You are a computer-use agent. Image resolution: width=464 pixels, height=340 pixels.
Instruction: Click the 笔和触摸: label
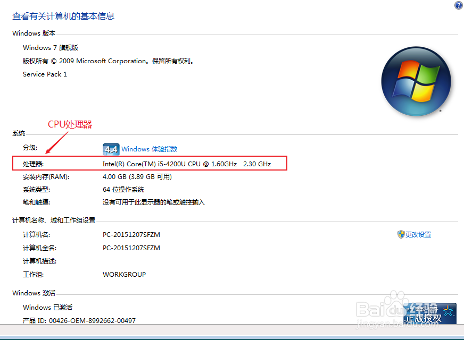36,202
